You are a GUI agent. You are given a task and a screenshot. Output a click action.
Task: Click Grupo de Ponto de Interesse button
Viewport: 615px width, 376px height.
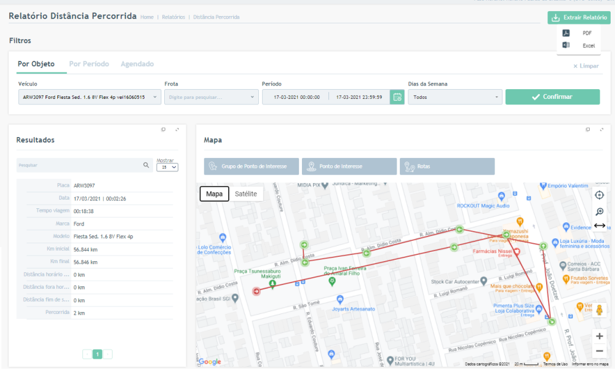pyautogui.click(x=252, y=166)
